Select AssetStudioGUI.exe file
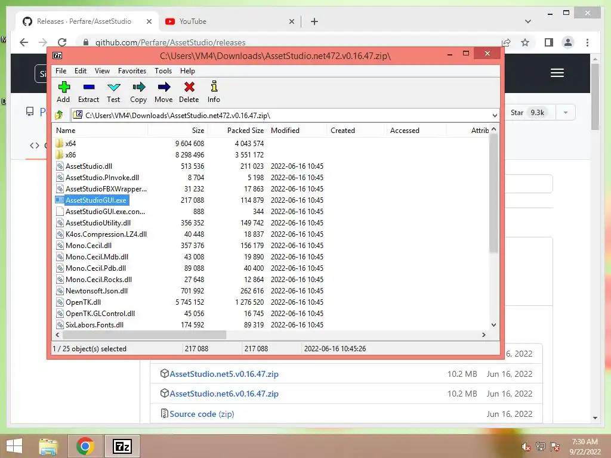Image resolution: width=611 pixels, height=458 pixels. [x=96, y=200]
